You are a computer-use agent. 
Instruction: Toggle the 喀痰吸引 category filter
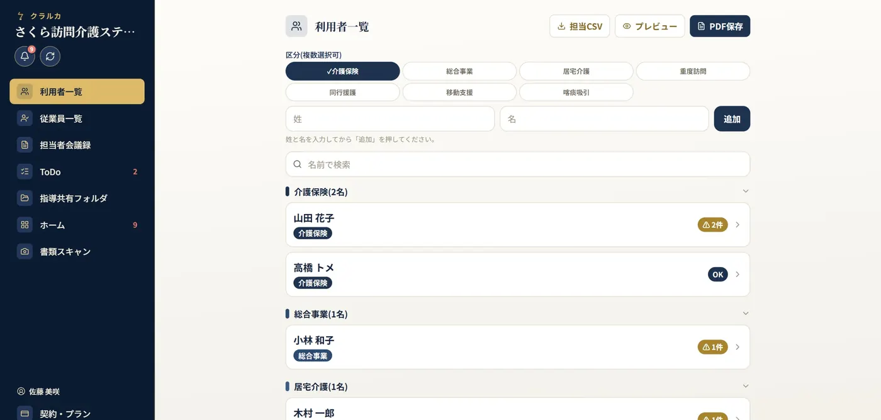(576, 93)
